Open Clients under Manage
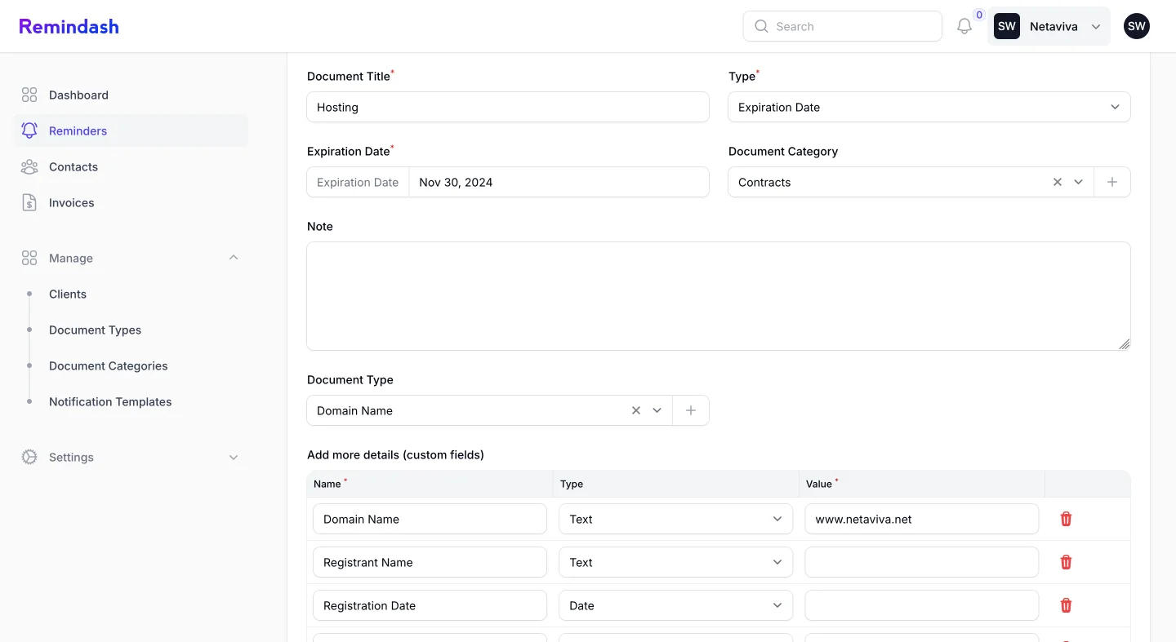Screen dimensions: 1176x642 (68, 294)
